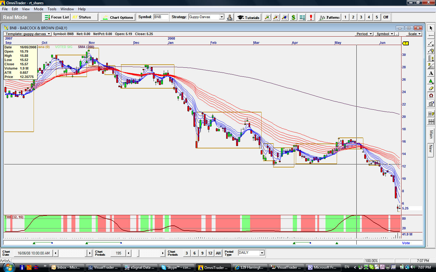Open the File menu

coord(5,9)
